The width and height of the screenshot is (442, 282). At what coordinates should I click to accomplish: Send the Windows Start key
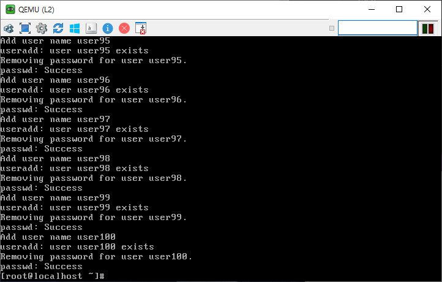coord(75,28)
